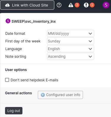Click the Link with Cloud Site button
Screen dimensions: 111x117
pos(27,5)
